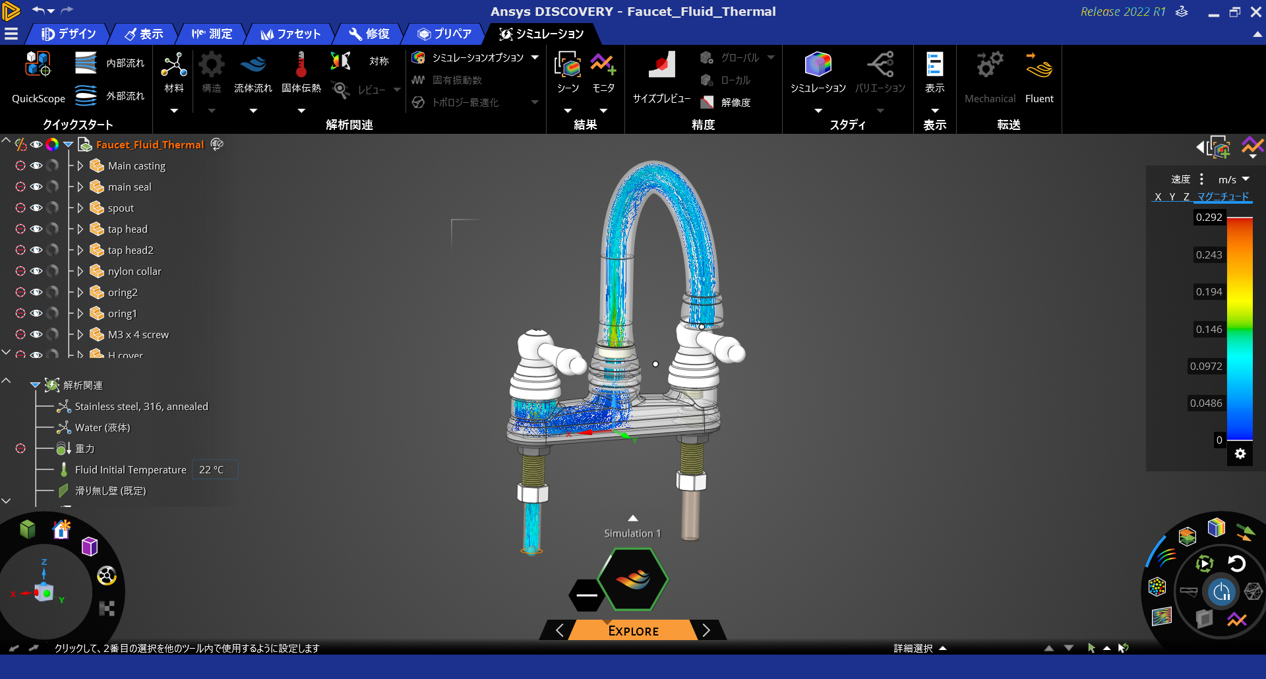Open the 材料 materials tool
The height and width of the screenshot is (679, 1266).
174,73
